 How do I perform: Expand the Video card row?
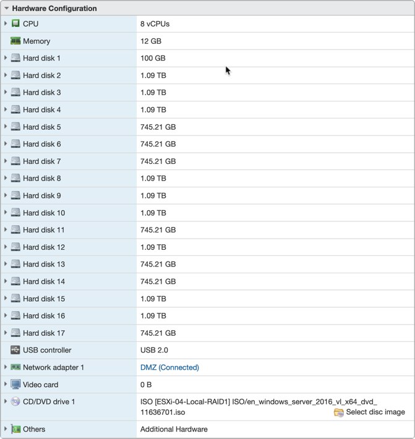tap(6, 385)
